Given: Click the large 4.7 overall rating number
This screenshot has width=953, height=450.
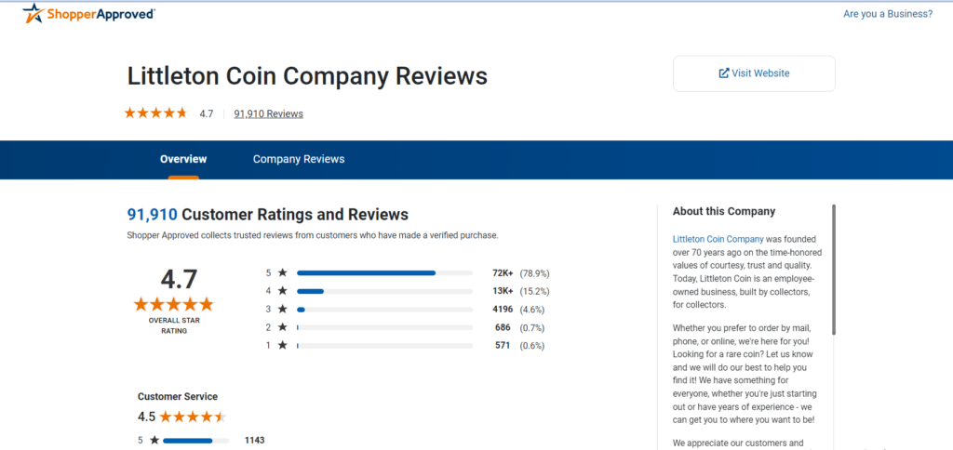Looking at the screenshot, I should (179, 279).
